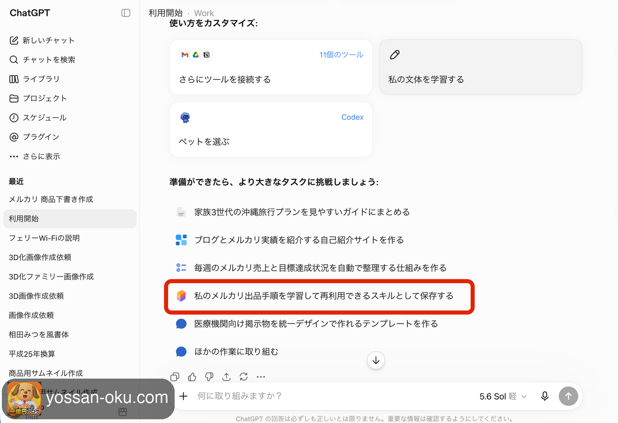
Task: Click cube icon beside 私のメルカリ出品手順
Action: point(181,296)
